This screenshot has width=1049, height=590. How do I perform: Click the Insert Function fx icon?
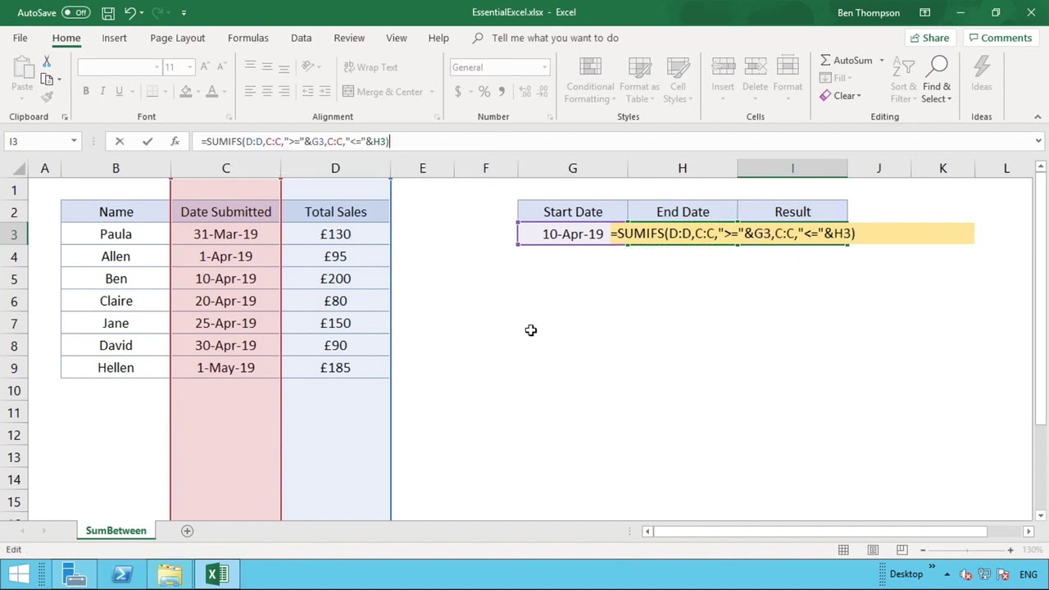(x=175, y=141)
